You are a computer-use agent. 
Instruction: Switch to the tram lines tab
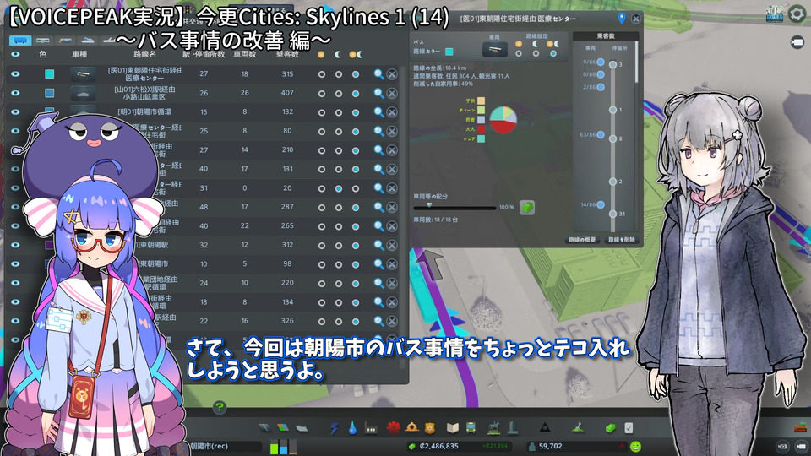pos(43,41)
